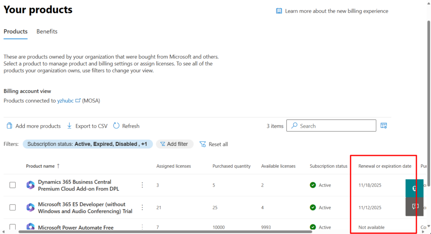
Task: Click the column layout options icon beside Search
Action: [383, 126]
